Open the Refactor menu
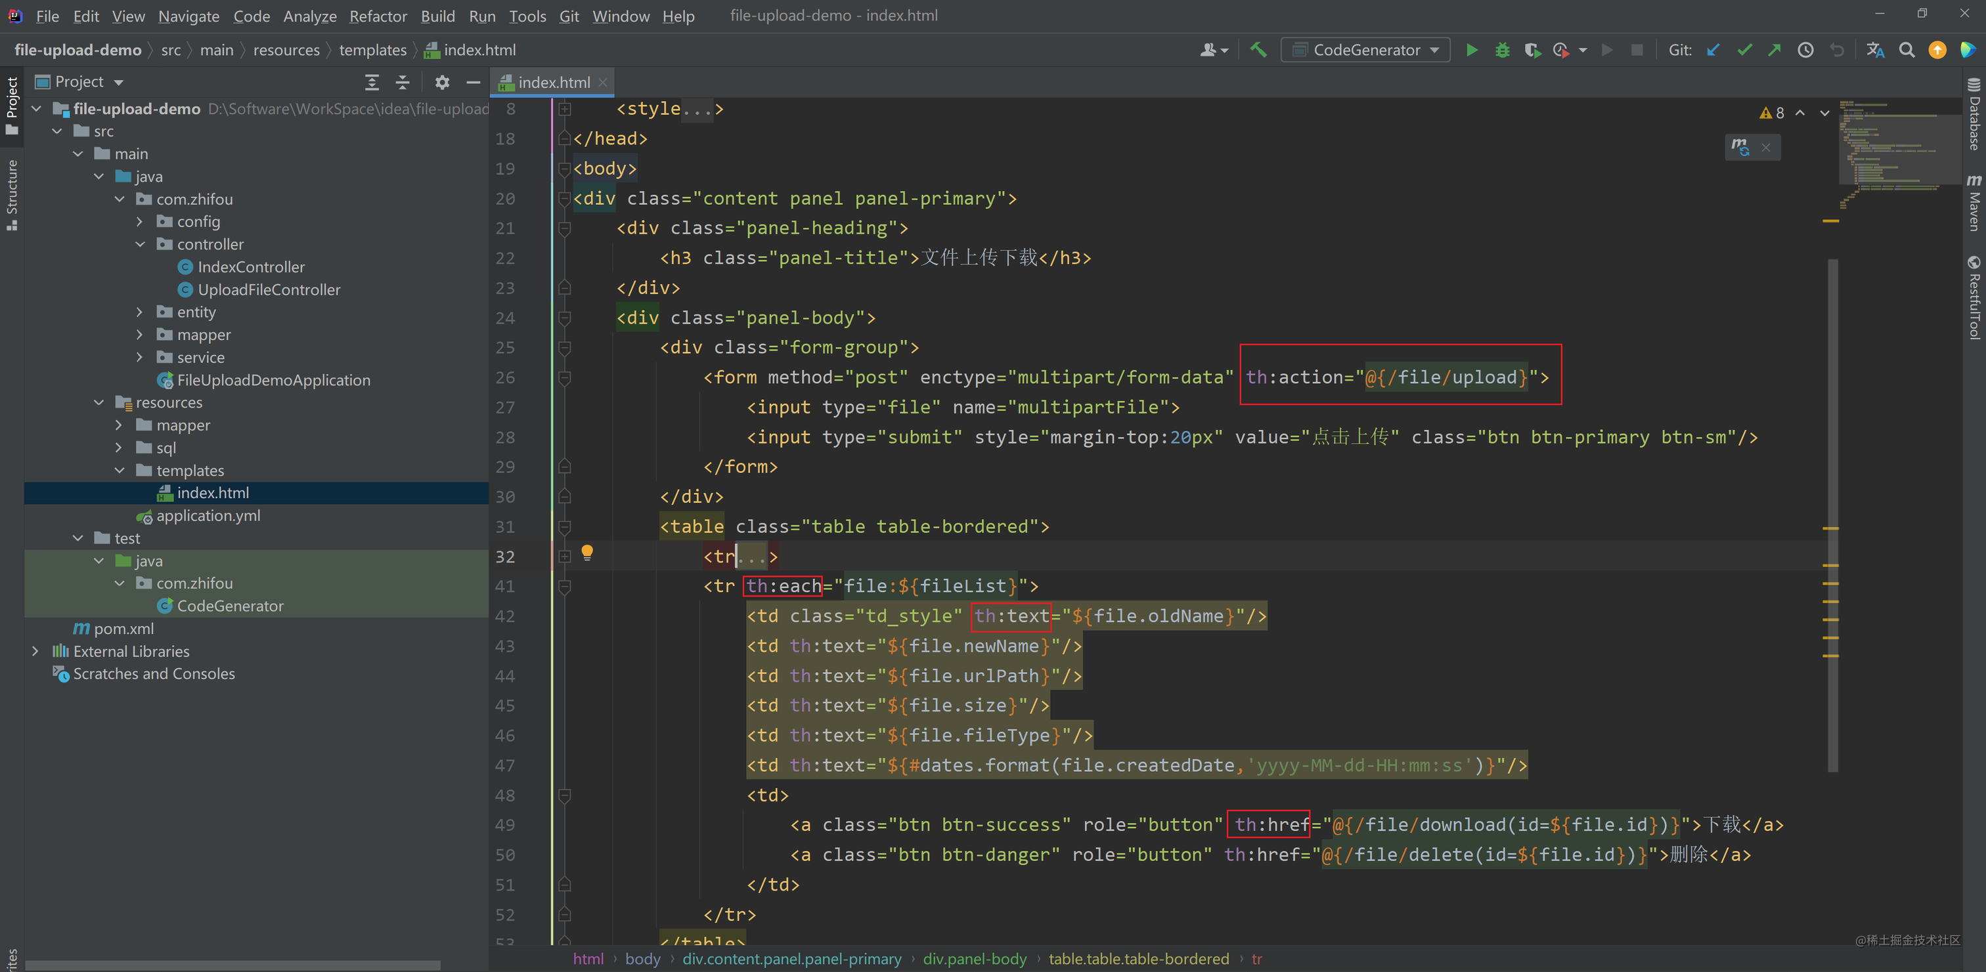 [x=377, y=15]
